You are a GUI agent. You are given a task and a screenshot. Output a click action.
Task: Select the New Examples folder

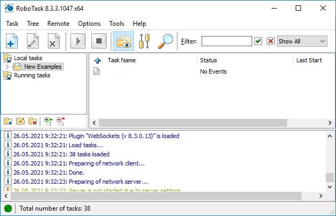coord(43,67)
